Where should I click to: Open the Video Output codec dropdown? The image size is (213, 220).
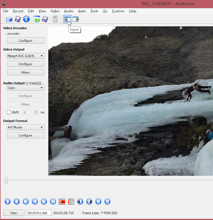tap(25, 56)
